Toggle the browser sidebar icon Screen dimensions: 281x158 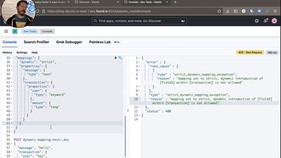tap(236, 11)
